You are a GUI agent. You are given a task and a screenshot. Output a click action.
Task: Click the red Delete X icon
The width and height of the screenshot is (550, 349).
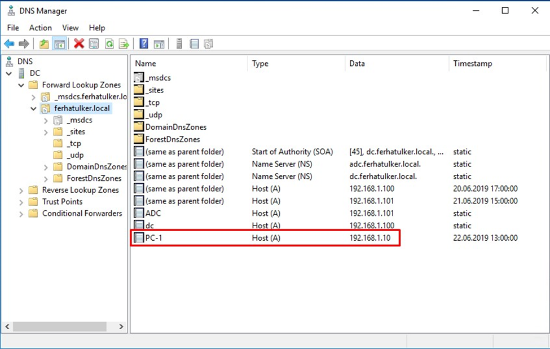pyautogui.click(x=79, y=44)
